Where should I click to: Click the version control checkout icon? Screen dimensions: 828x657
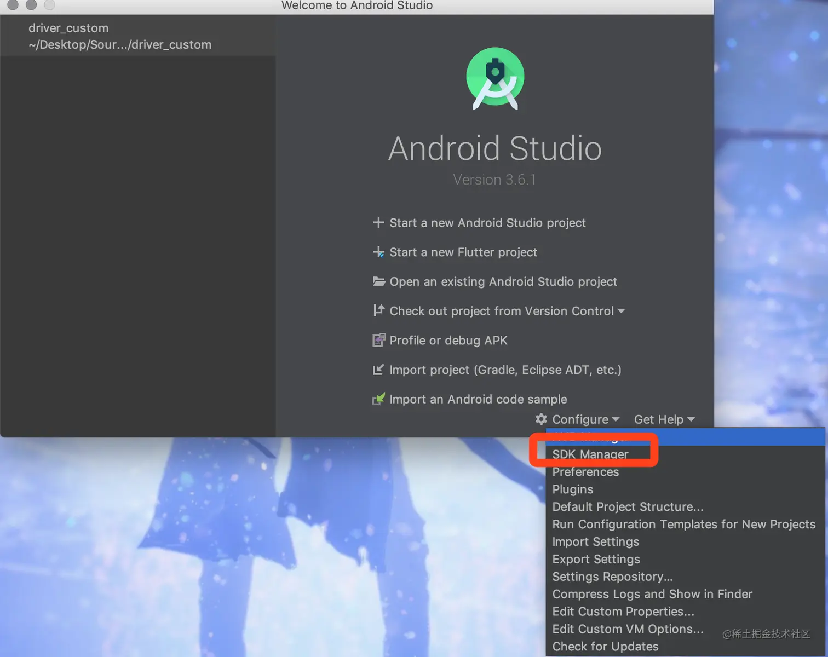378,310
